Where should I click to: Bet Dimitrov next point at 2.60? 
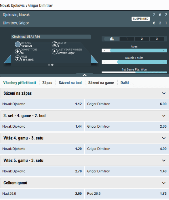(x=127, y=126)
